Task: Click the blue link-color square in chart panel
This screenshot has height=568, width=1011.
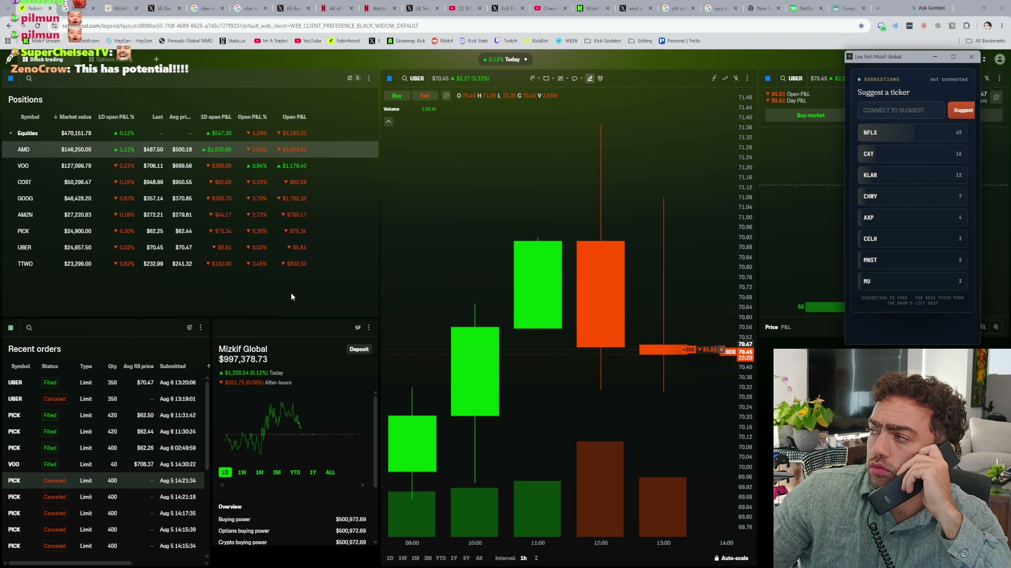Action: 390,78
